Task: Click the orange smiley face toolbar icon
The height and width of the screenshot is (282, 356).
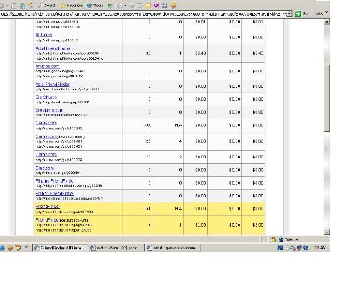Action: 174,5
